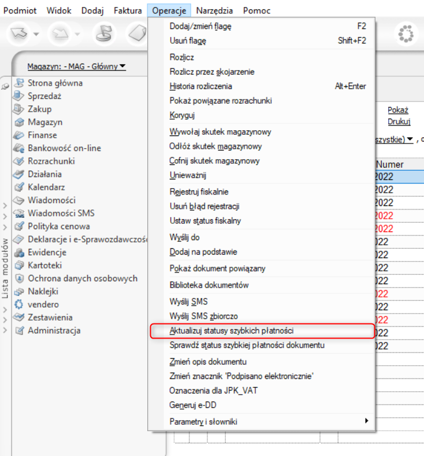Open the Rozrachunki module icon
Screen dimensions: 424x456
(19, 161)
